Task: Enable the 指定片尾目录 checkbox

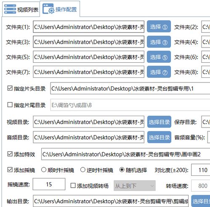Action: tap(10, 105)
